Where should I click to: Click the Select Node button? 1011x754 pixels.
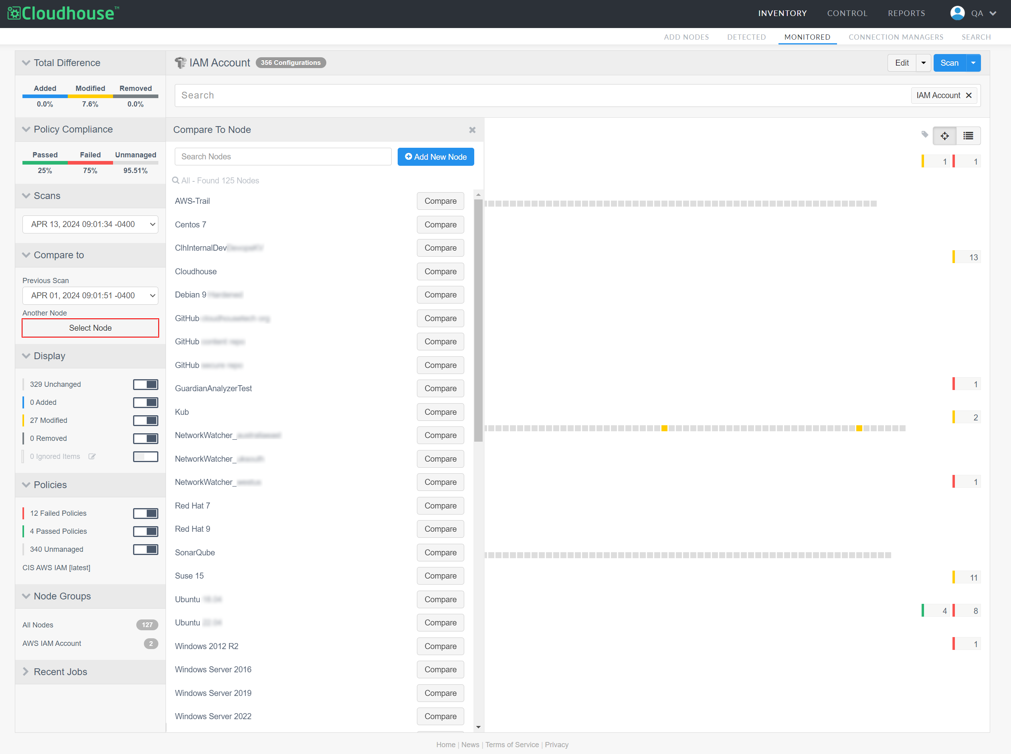pyautogui.click(x=91, y=328)
